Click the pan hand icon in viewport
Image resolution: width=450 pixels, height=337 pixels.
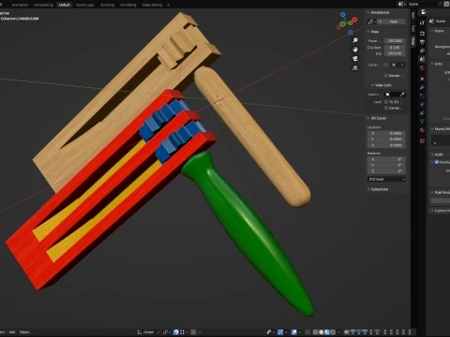coord(355,50)
